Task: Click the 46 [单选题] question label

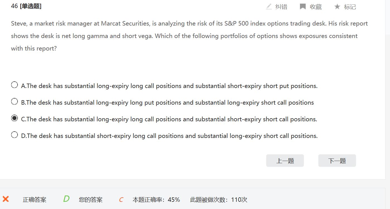Action: click(x=26, y=6)
